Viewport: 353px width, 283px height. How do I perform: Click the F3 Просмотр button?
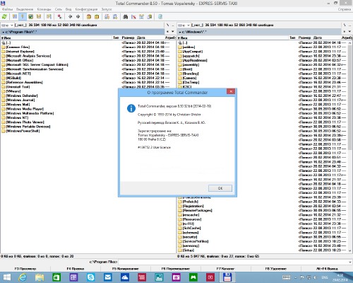pos(25,269)
